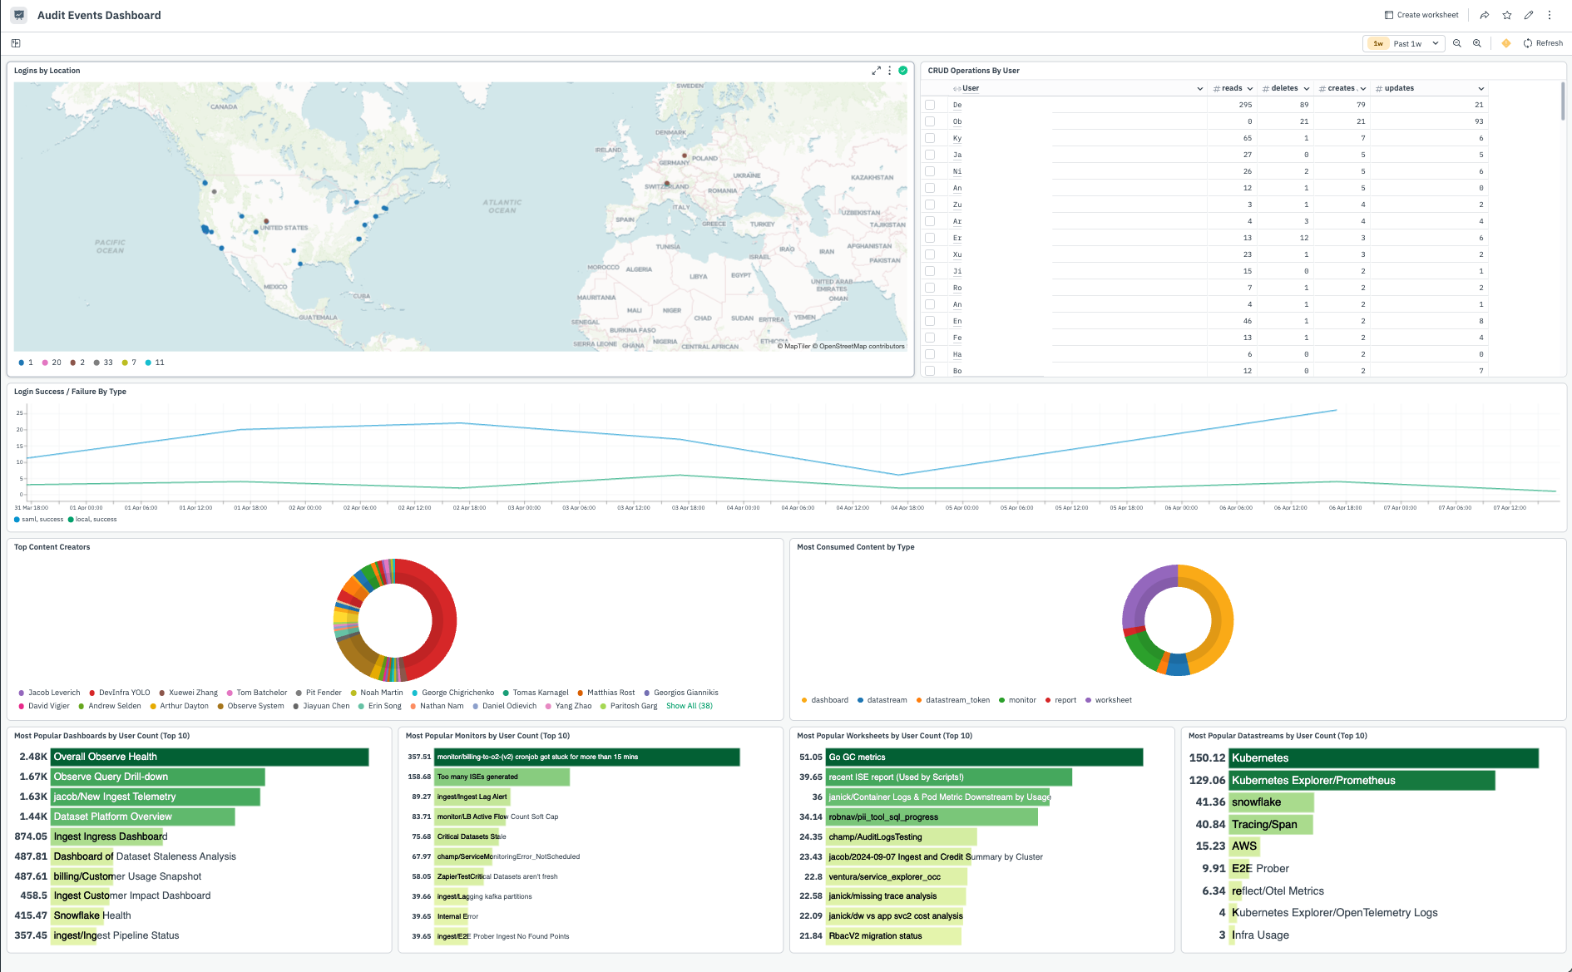The height and width of the screenshot is (972, 1572).
Task: Toggle the dashboard legend item in content type chart
Action: point(825,700)
